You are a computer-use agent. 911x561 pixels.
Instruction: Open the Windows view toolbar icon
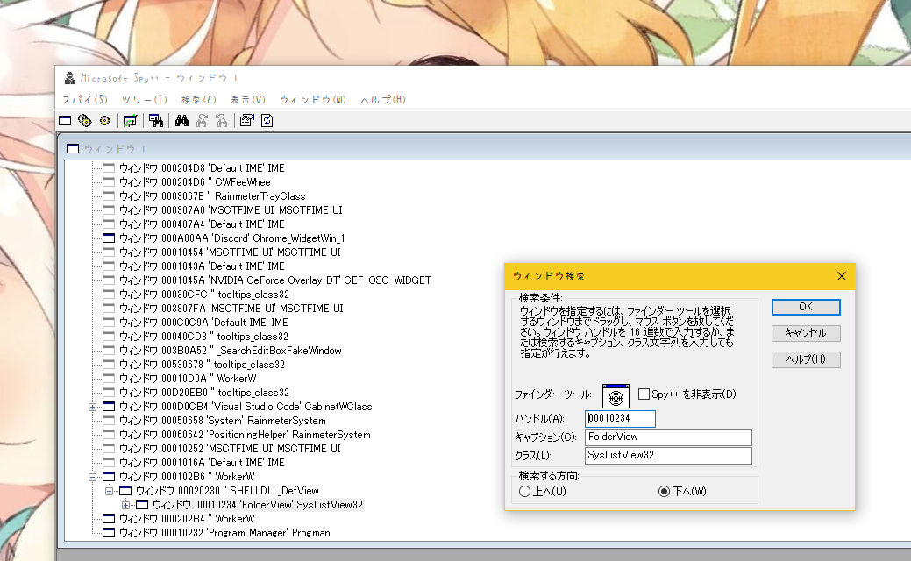tap(65, 121)
